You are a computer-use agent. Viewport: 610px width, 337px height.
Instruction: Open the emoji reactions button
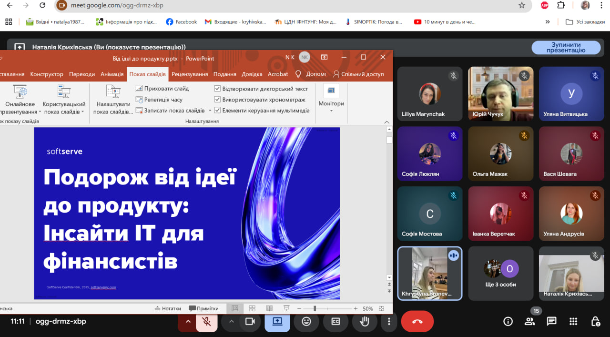click(x=306, y=321)
